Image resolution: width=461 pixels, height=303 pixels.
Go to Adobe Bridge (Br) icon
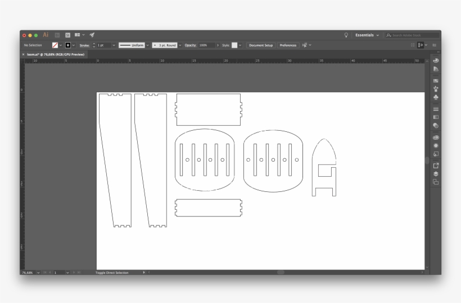(57, 35)
